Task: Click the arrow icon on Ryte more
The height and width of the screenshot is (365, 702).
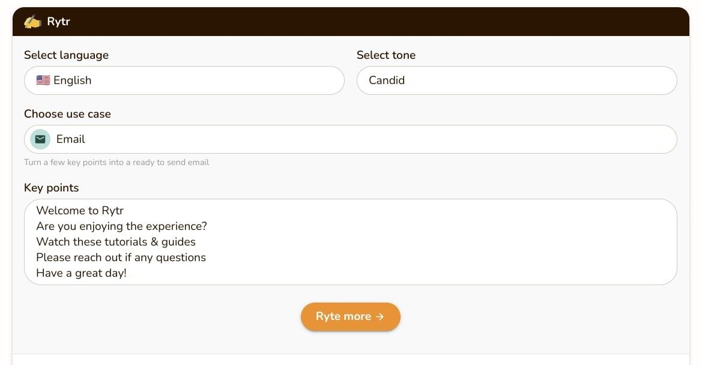Action: tap(380, 317)
